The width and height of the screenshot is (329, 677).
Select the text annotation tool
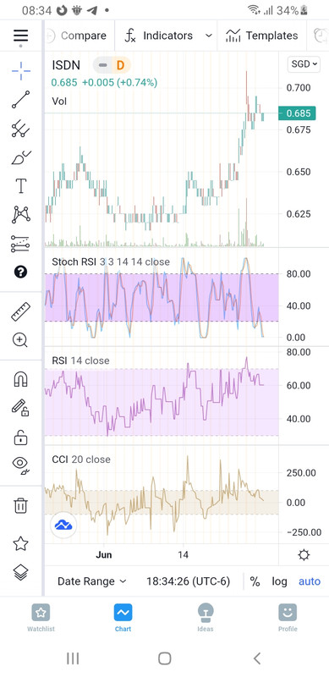click(x=21, y=186)
